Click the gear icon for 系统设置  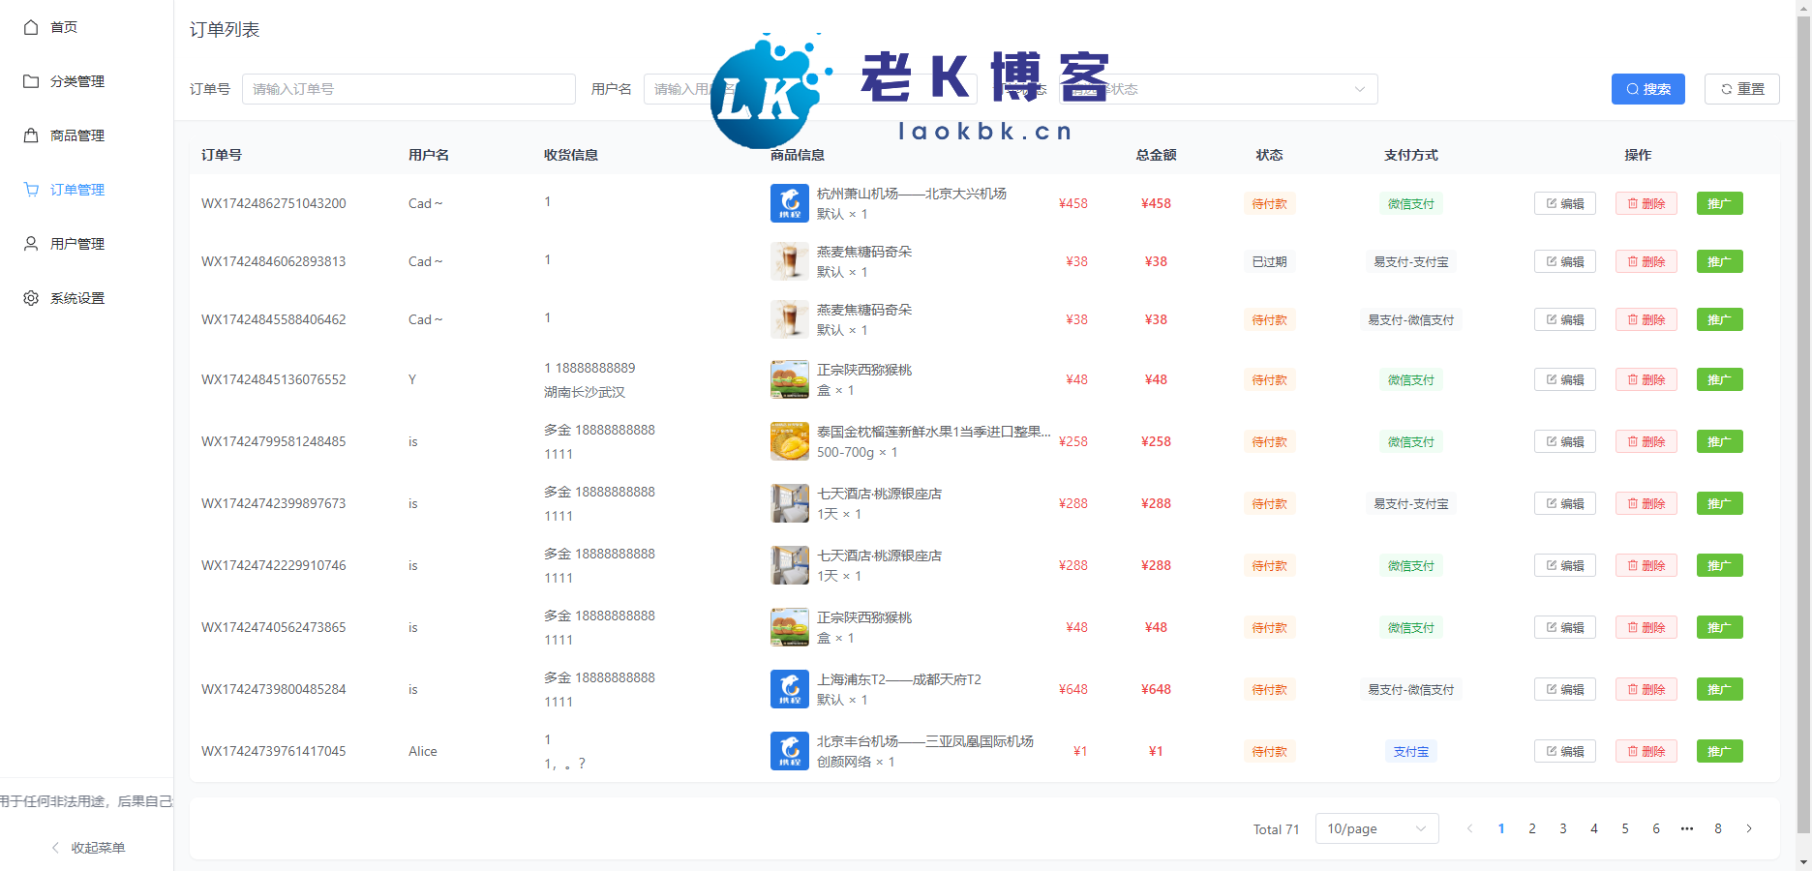(x=31, y=298)
